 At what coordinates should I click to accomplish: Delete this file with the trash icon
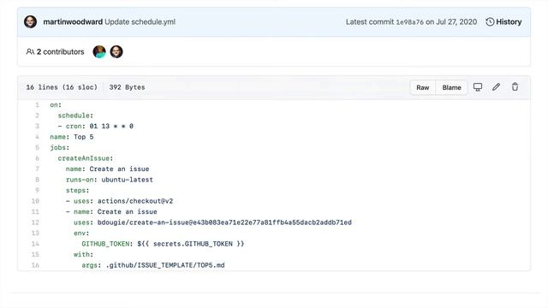point(515,87)
